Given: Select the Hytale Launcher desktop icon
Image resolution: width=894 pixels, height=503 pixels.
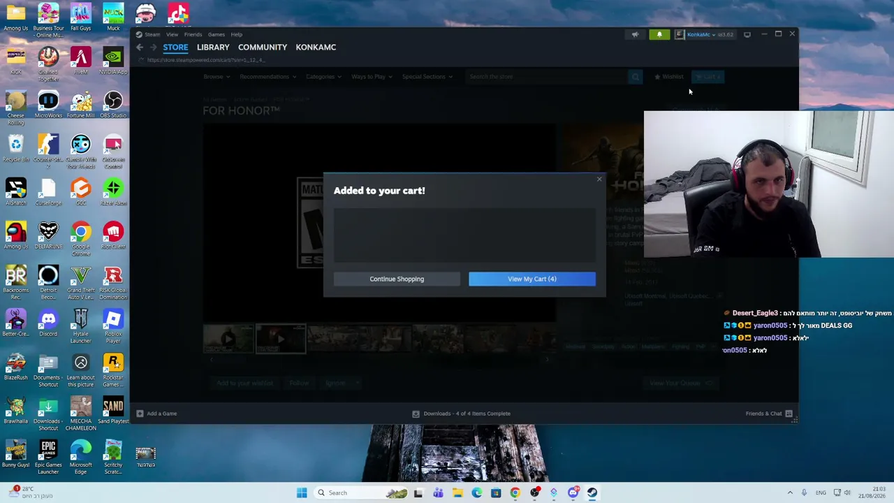Looking at the screenshot, I should [x=80, y=326].
